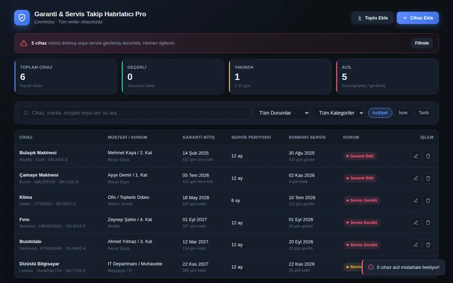453x283 pixels.
Task: Click the Garanti Bitiş column header
Action: pyautogui.click(x=198, y=137)
